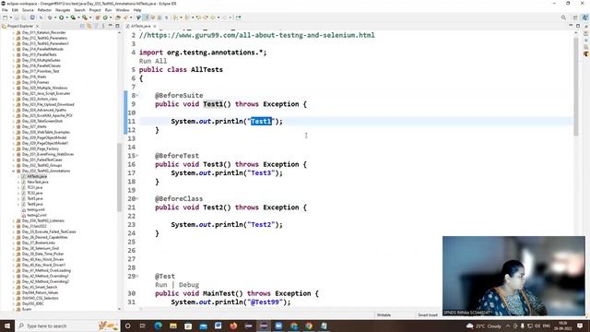Open the File menu

tap(5, 10)
